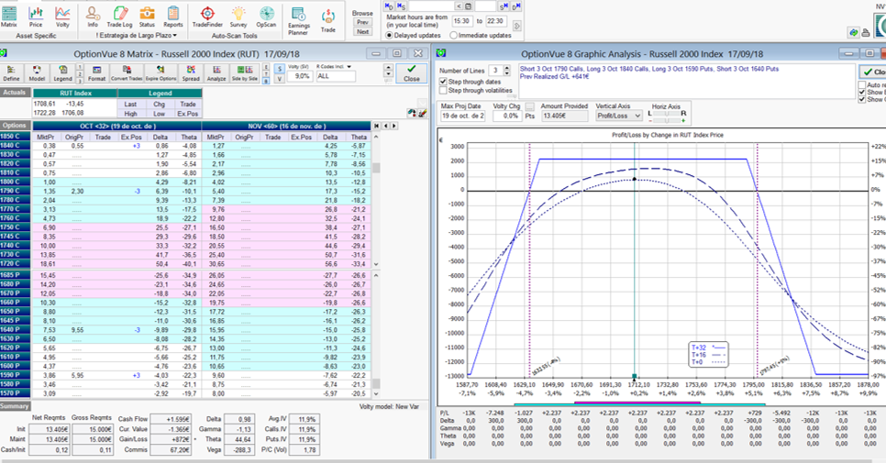Open the Status briefcase icon

pyautogui.click(x=147, y=17)
